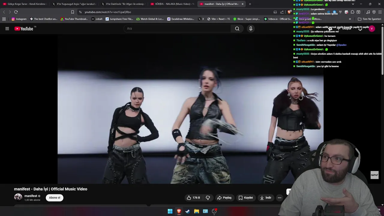Focus the YouTube 'Ara' search field
384x216 pixels.
[x=177, y=28]
